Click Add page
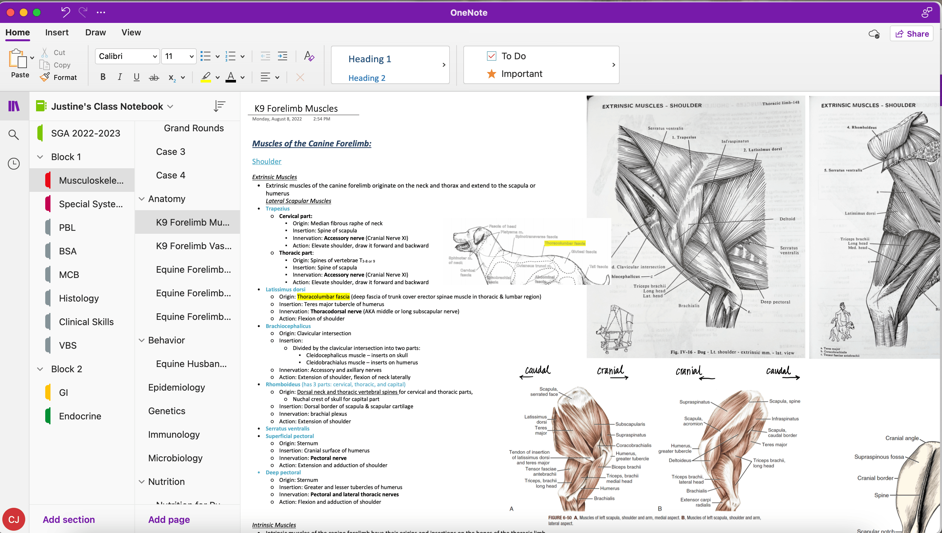Viewport: 942px width, 533px height. (x=169, y=520)
